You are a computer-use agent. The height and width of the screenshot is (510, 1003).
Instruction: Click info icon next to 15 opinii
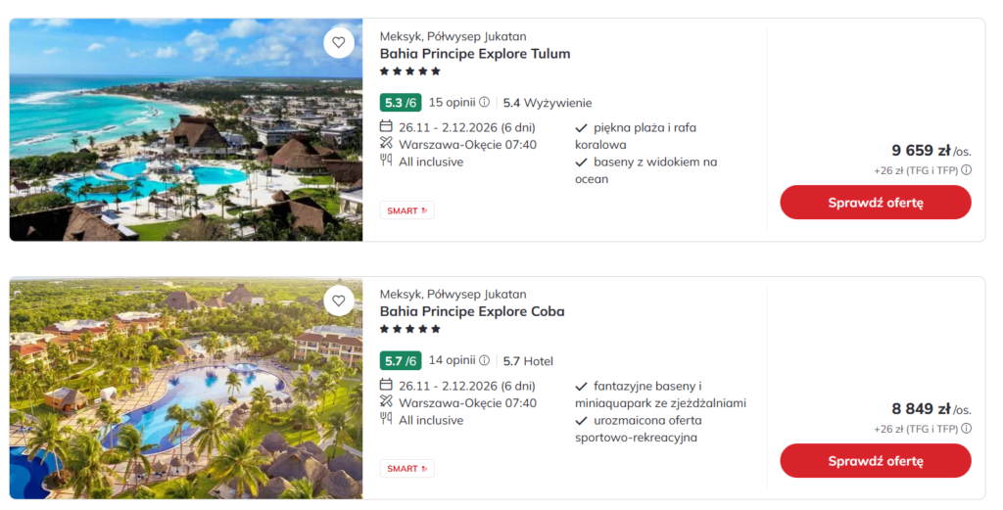484,102
